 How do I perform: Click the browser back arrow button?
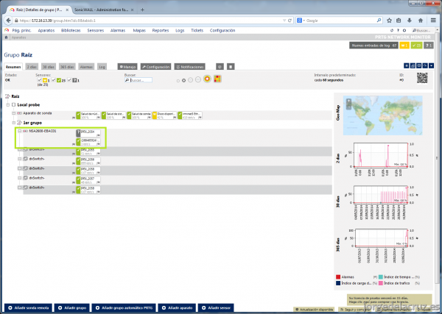click(x=8, y=21)
